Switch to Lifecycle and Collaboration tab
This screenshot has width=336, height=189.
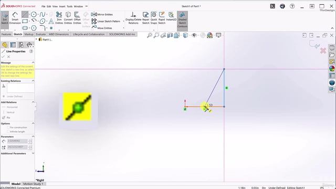point(89,34)
